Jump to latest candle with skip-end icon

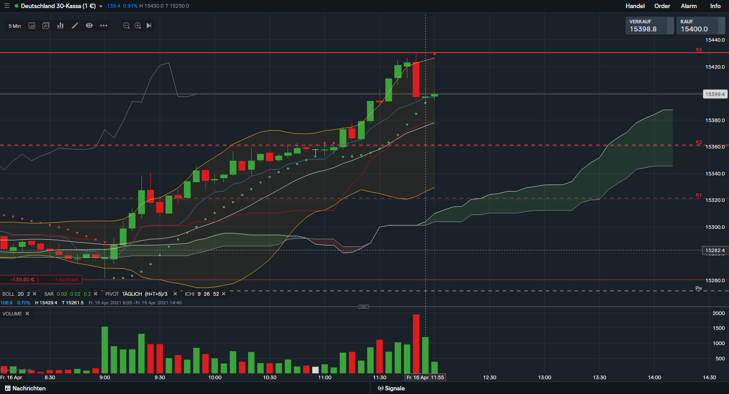[149, 26]
